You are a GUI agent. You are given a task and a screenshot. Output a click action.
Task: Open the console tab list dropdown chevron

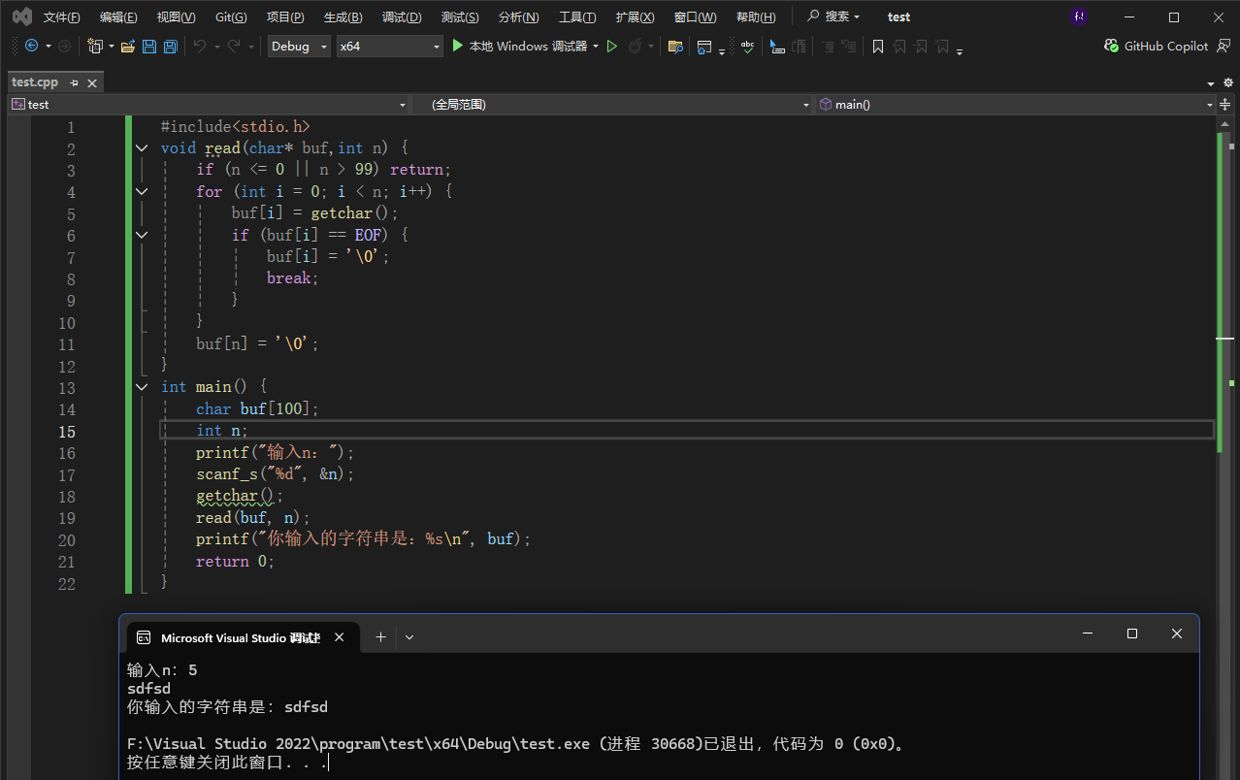409,637
